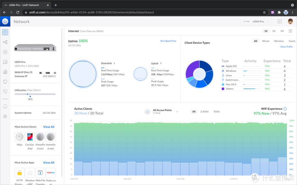Click the Switch syst... row in device types

(x=257, y=80)
